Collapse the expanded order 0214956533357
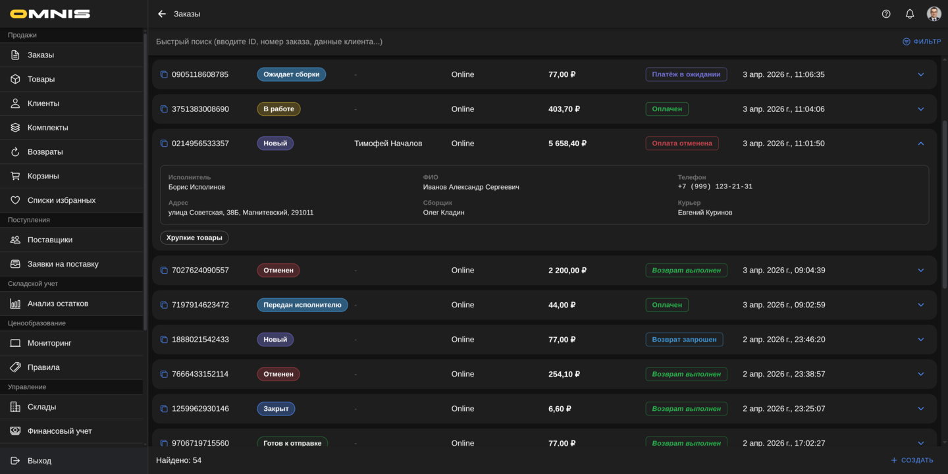Image resolution: width=948 pixels, height=474 pixels. pos(921,144)
